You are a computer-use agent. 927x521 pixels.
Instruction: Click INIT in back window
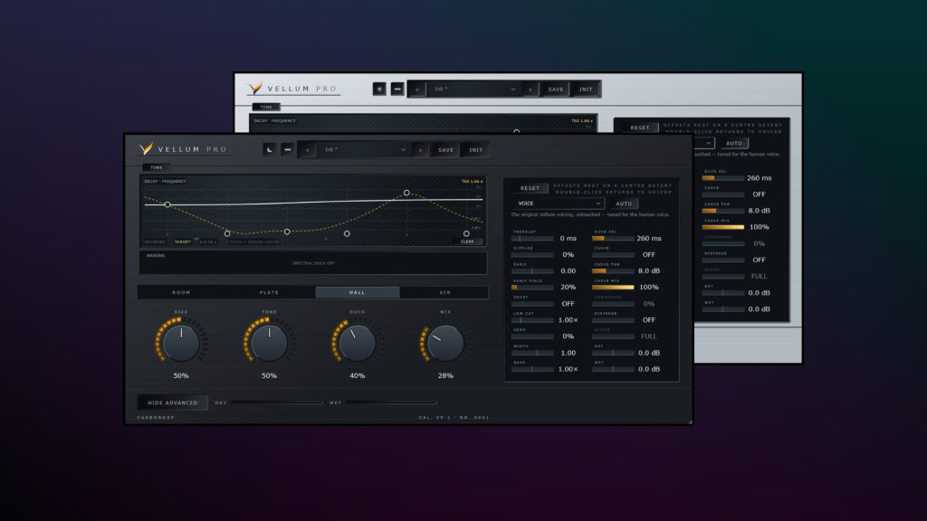click(x=586, y=90)
